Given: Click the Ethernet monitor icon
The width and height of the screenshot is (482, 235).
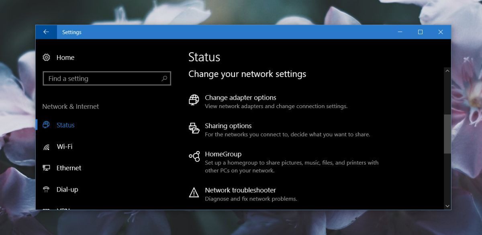Looking at the screenshot, I should click(x=46, y=168).
